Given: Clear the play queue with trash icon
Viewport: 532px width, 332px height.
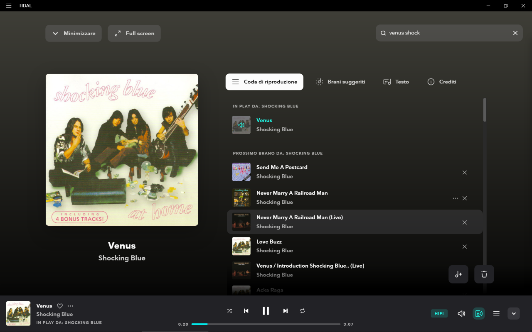Looking at the screenshot, I should 484,274.
